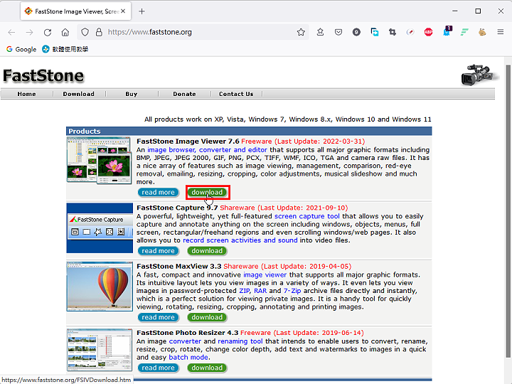Image resolution: width=512 pixels, height=384 pixels.
Task: Click the Image Viewer lotus screenshot thumbnail
Action: 99,160
